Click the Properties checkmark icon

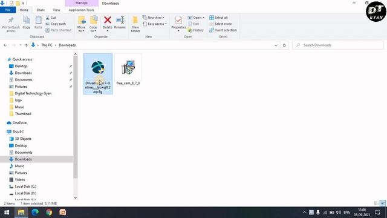pyautogui.click(x=178, y=20)
